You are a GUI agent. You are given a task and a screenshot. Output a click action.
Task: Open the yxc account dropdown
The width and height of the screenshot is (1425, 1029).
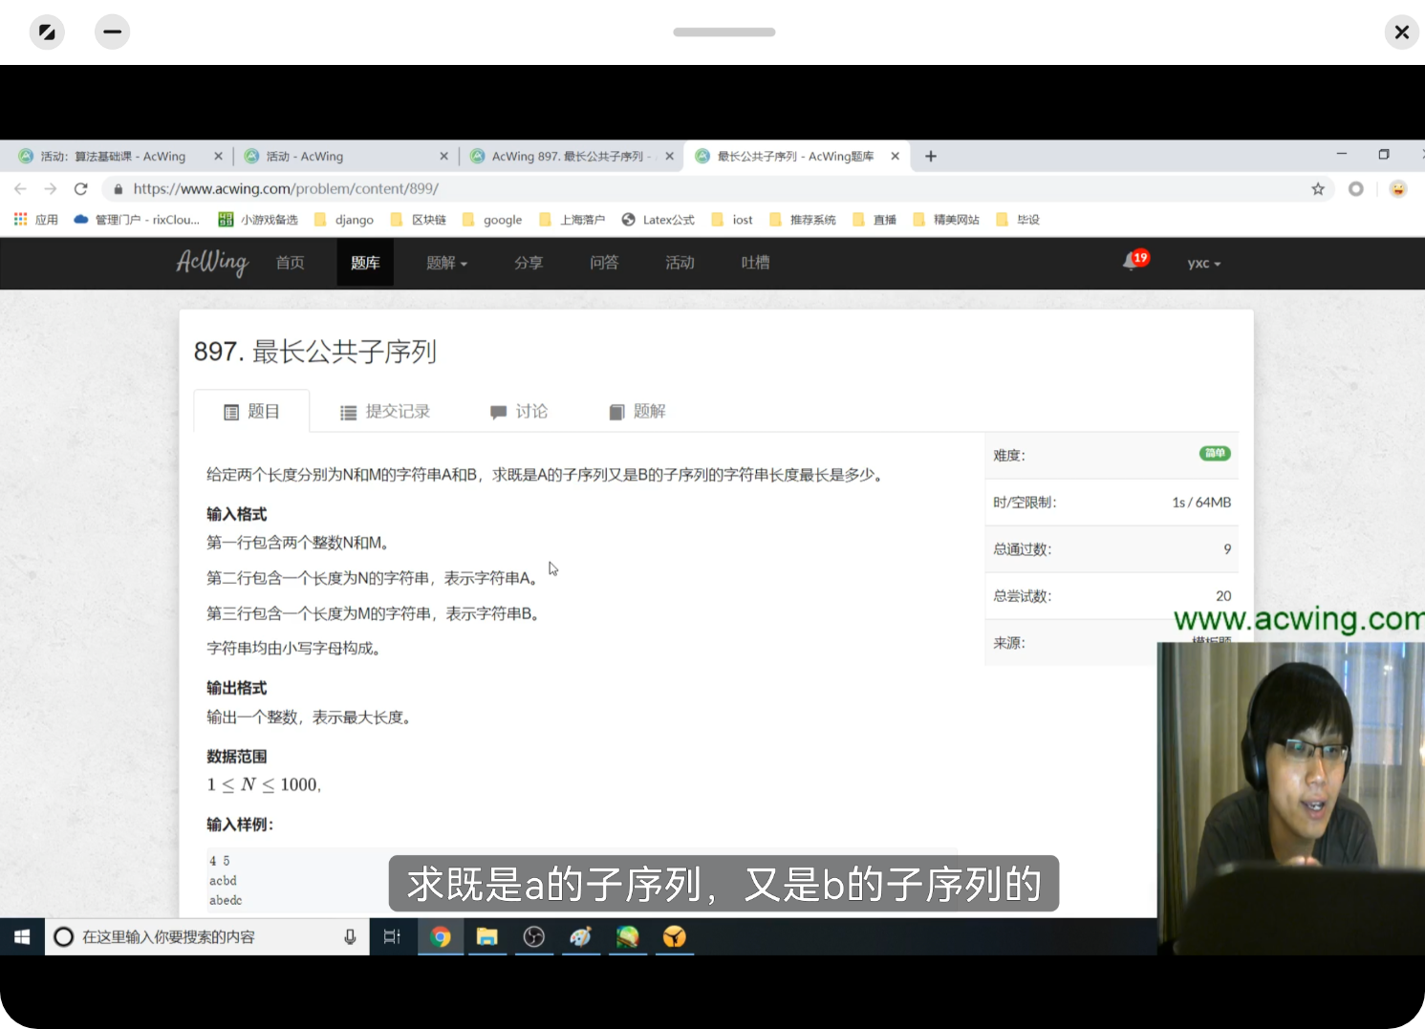pyautogui.click(x=1202, y=263)
